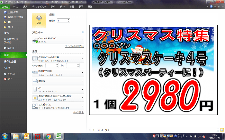Open Outlook from the taskbar
Viewport: 225px width, 140px height.
[27, 137]
